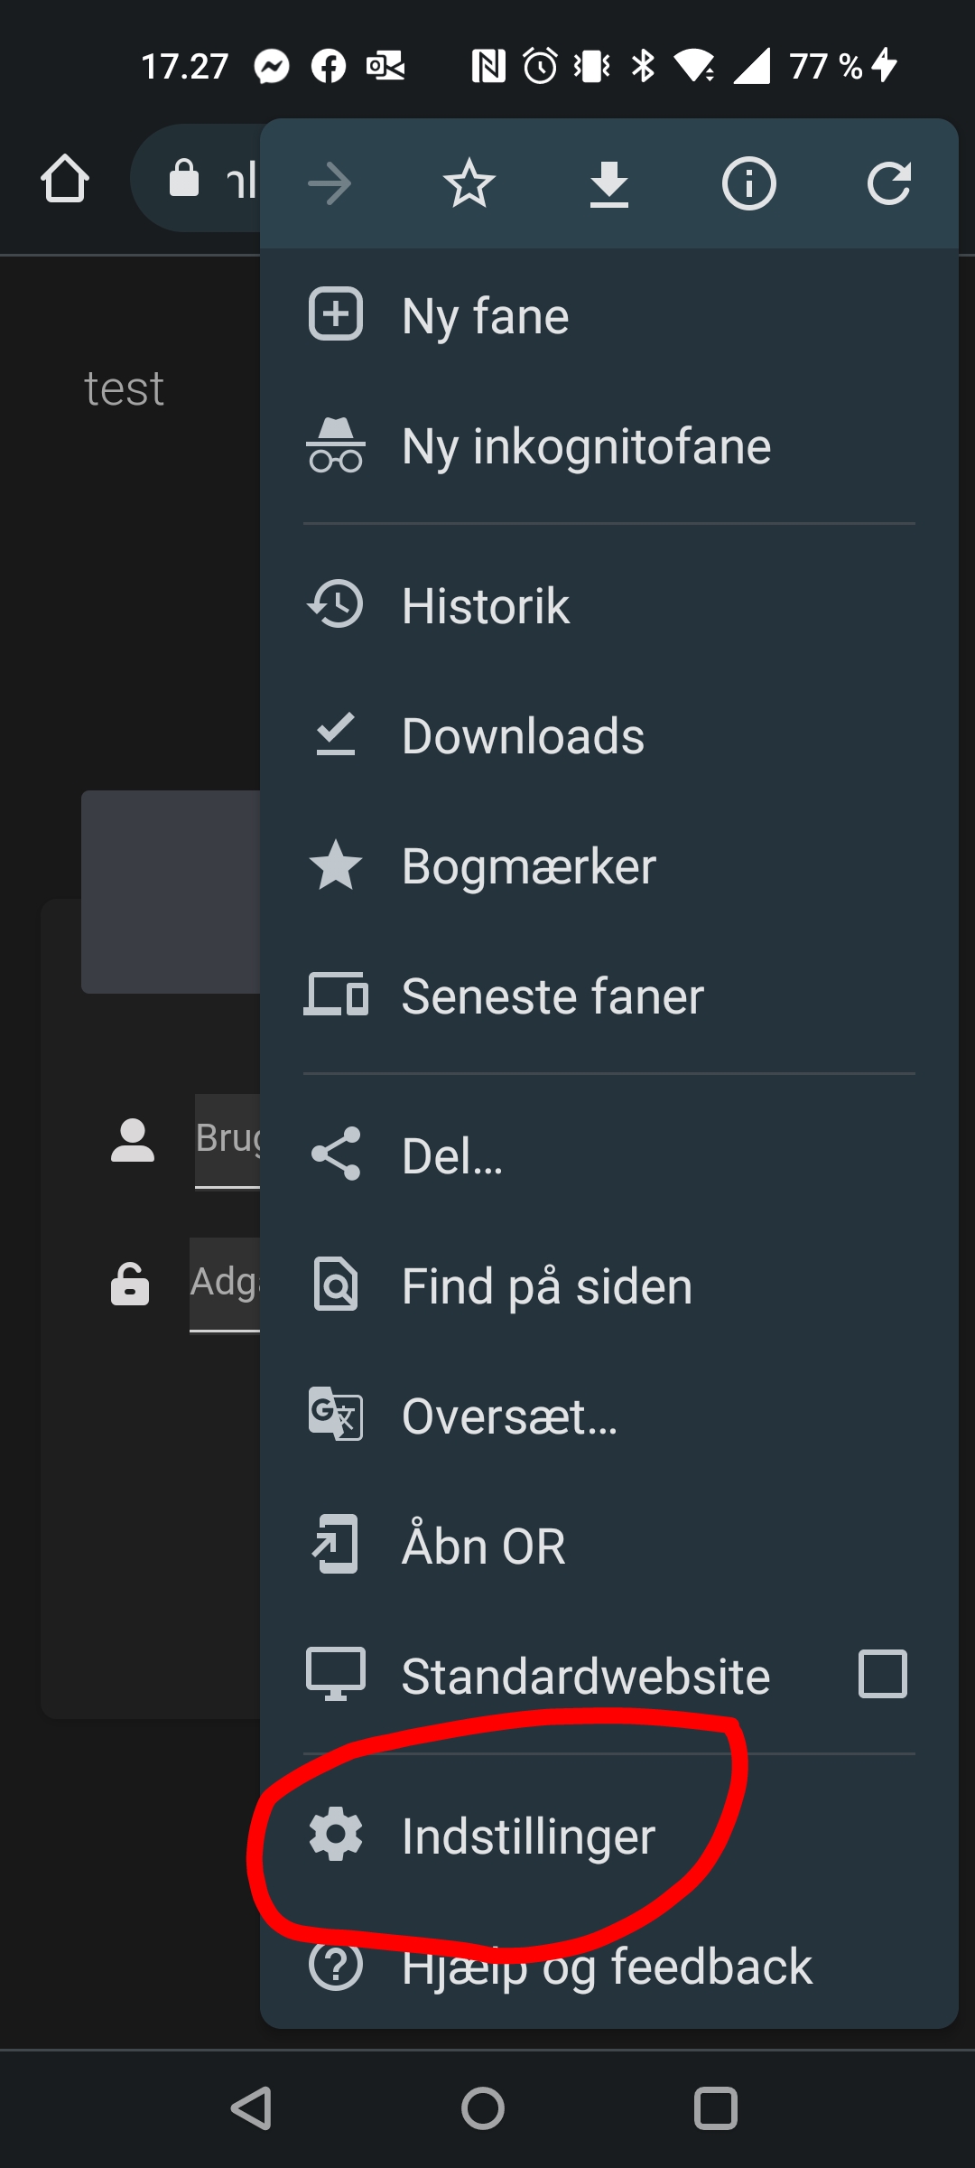Tap the forward arrow navigation icon

click(330, 184)
